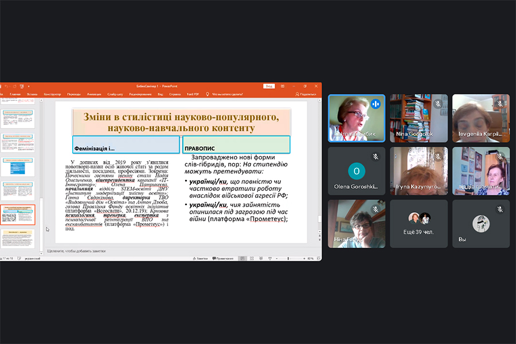Click muted mic icon on Nina Gorgoluk tile
Viewport: 516px width, 344px height.
437,104
